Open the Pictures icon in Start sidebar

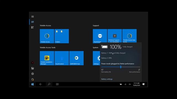coord(33,68)
